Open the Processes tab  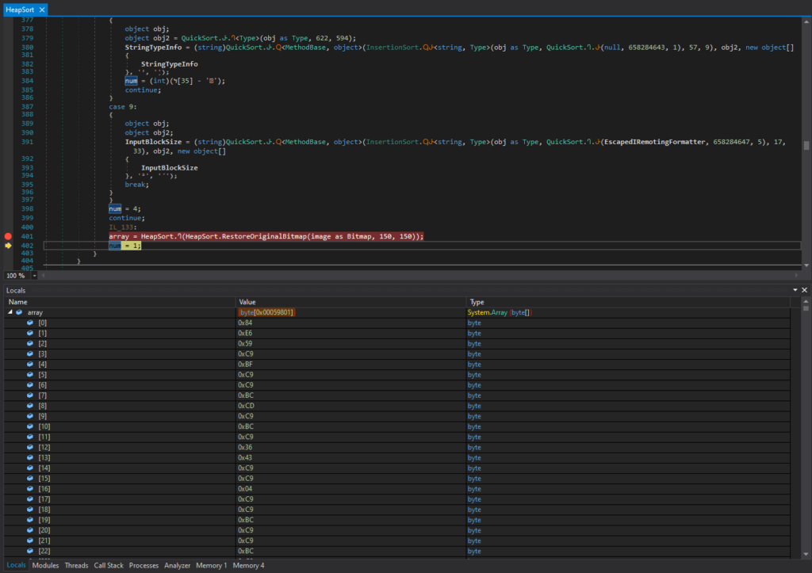point(144,565)
